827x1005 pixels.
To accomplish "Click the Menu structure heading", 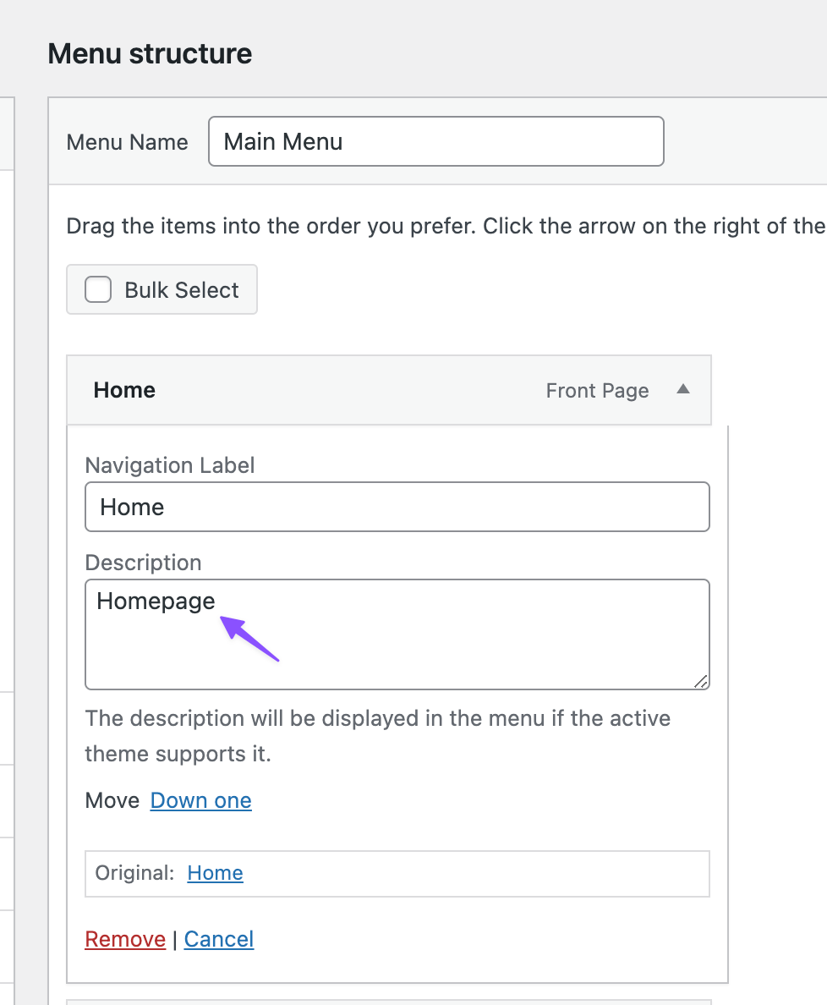I will (x=150, y=54).
